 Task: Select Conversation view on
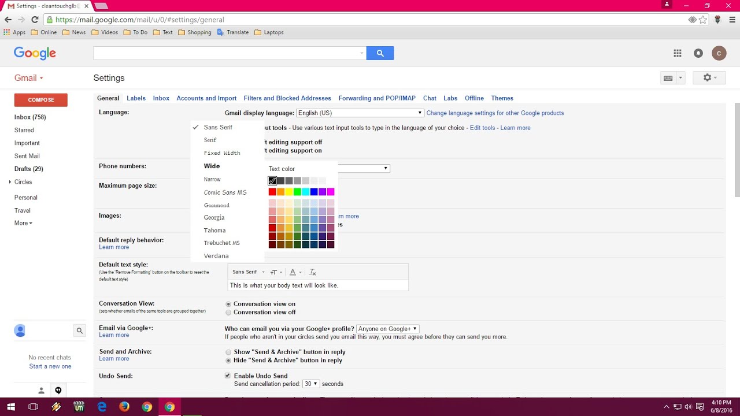(x=228, y=304)
